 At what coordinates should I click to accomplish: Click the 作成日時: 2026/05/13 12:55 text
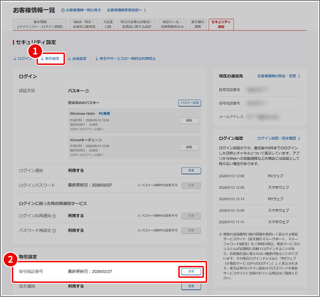(90, 146)
